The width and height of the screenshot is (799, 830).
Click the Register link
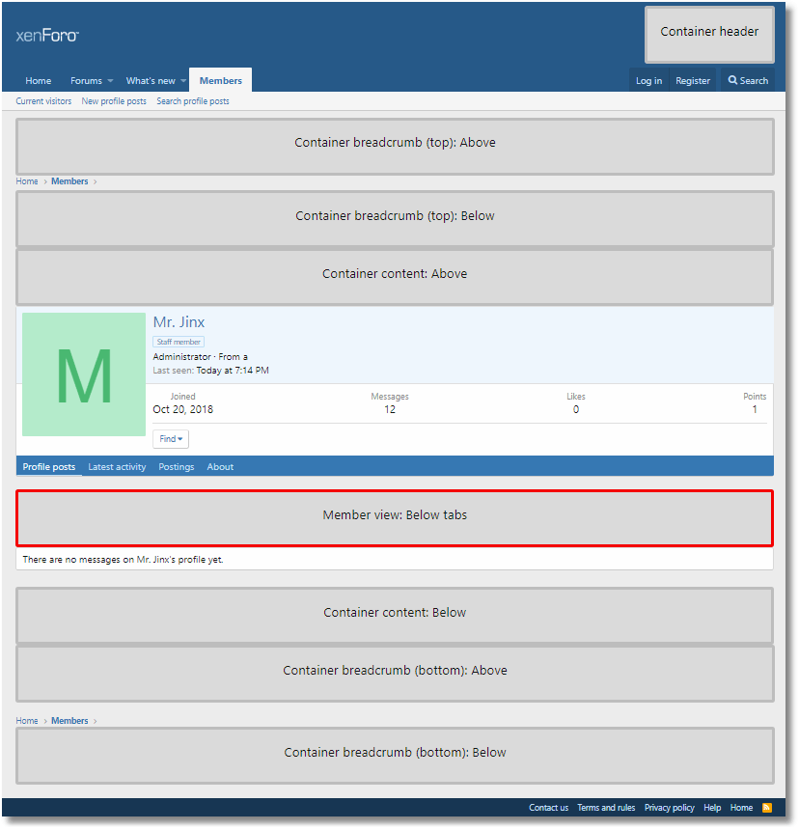(693, 81)
